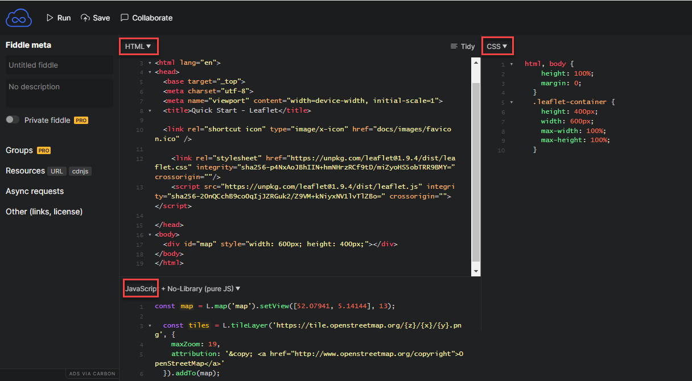Collapse the <html lang="en"> fold arrow

(150, 63)
